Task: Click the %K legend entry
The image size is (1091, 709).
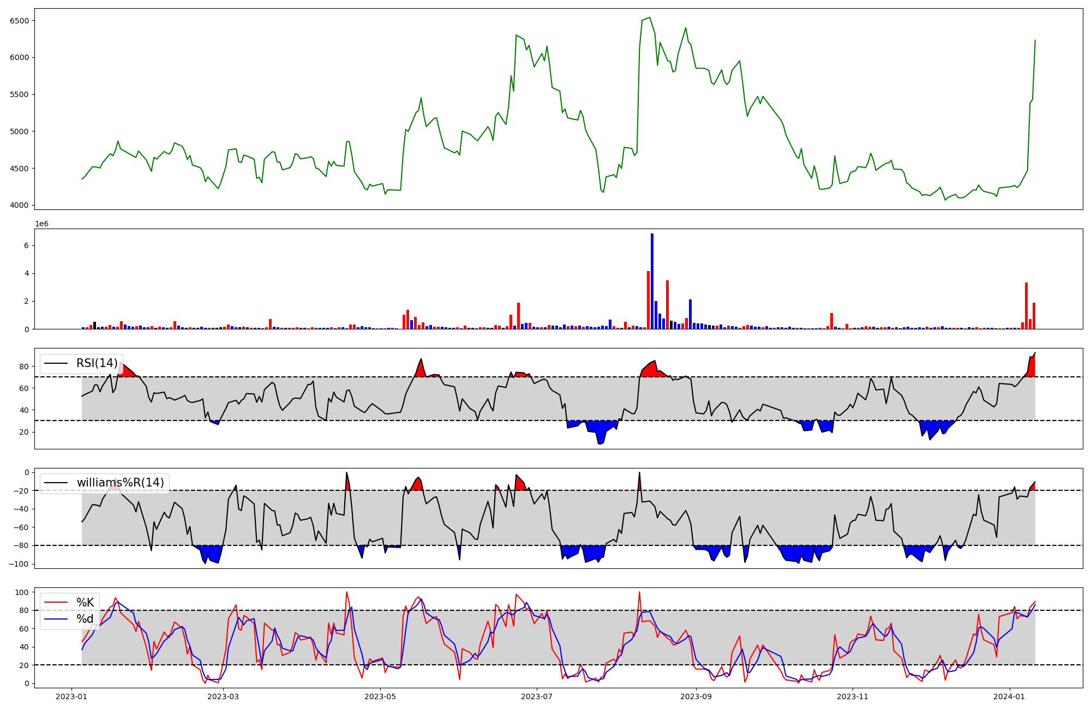Action: 85,603
